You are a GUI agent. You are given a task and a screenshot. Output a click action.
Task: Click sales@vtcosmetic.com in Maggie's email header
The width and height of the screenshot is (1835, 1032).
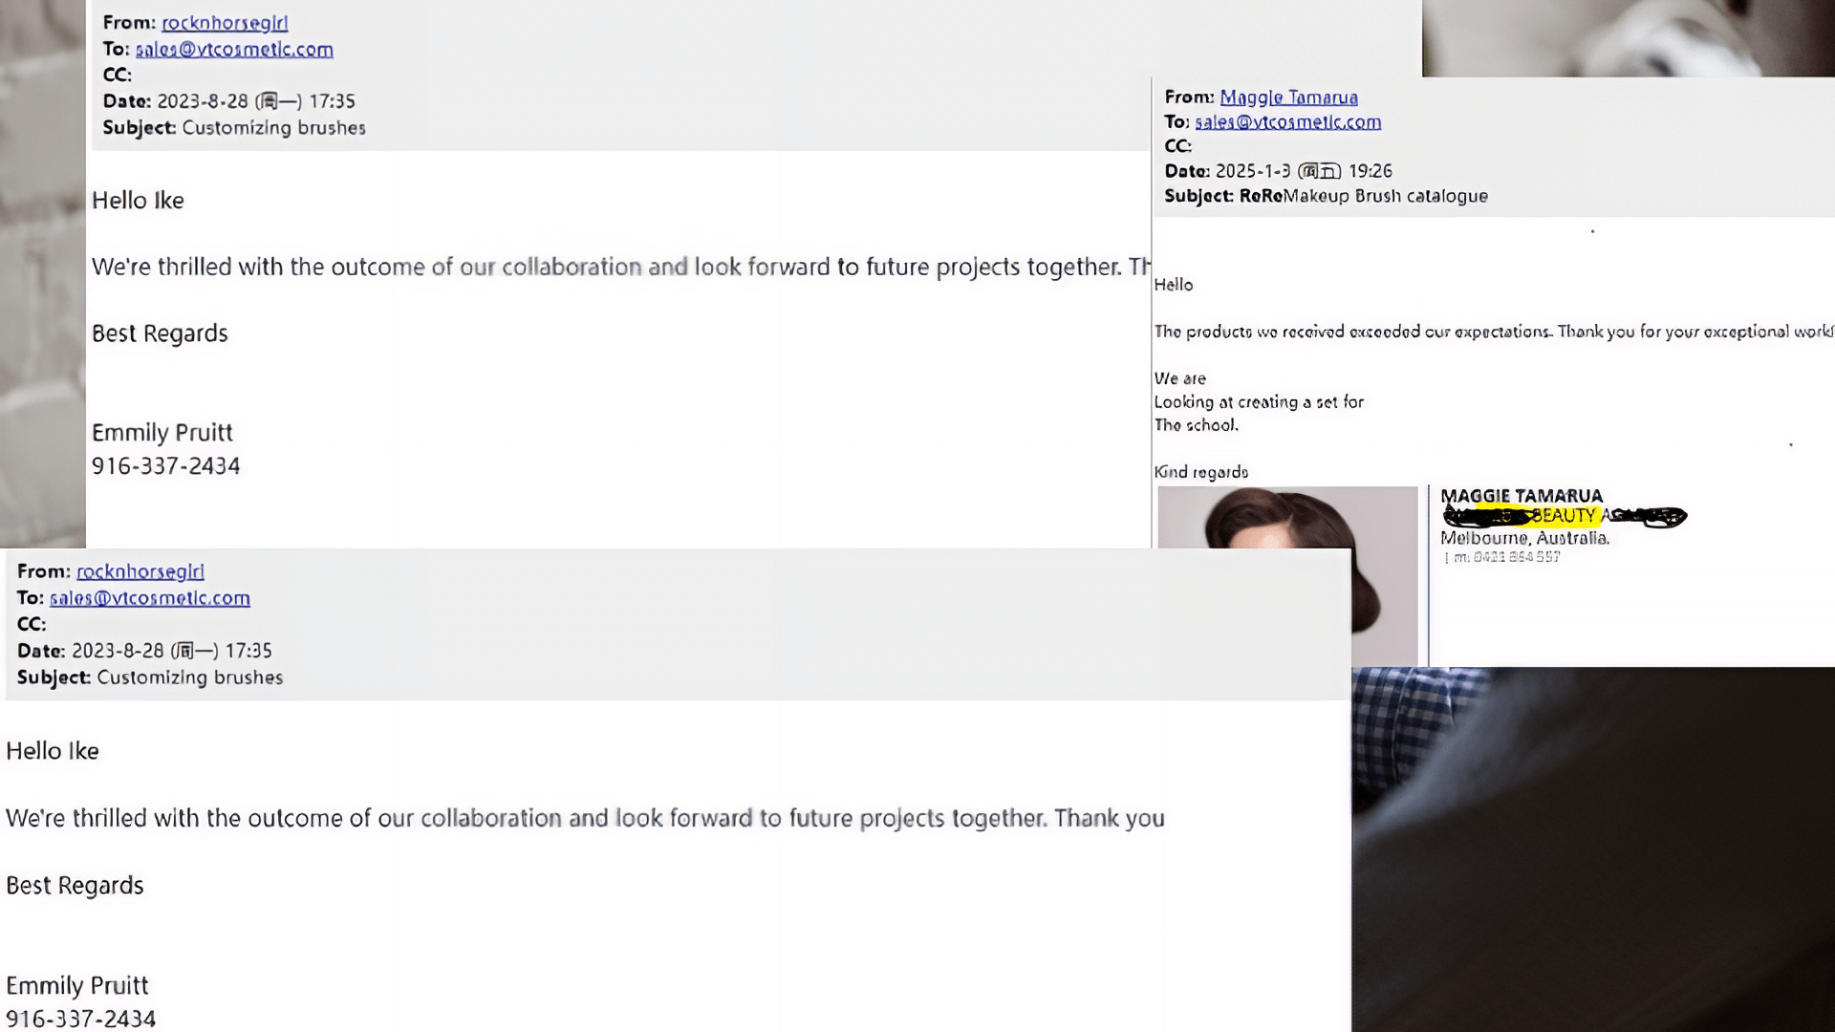click(1287, 122)
